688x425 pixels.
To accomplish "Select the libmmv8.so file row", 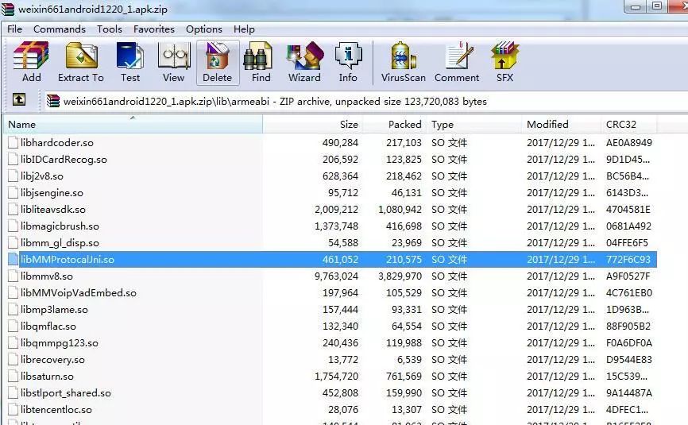I will point(46,276).
